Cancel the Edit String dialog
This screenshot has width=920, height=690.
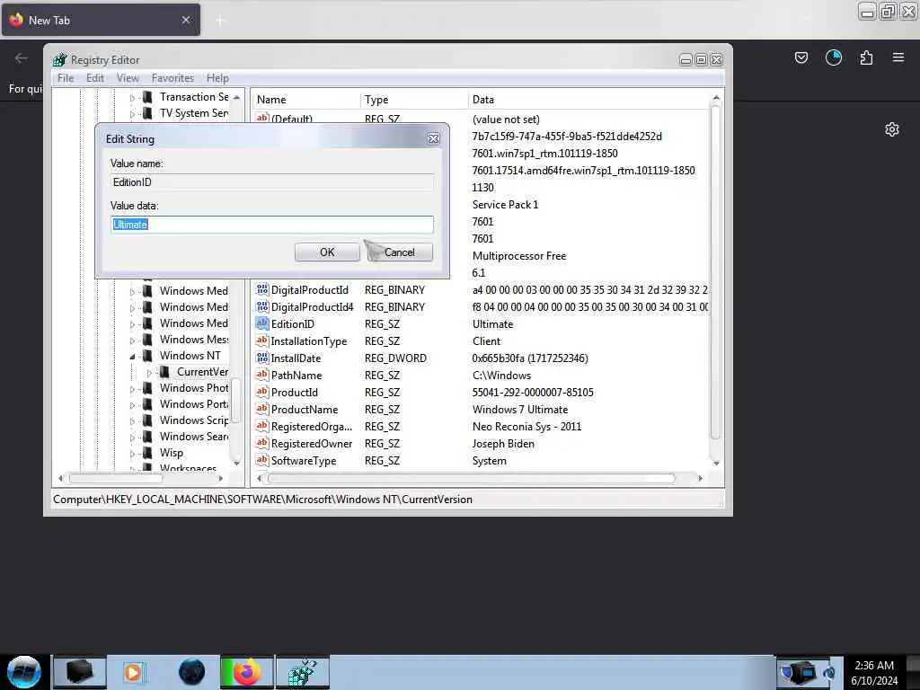click(400, 252)
